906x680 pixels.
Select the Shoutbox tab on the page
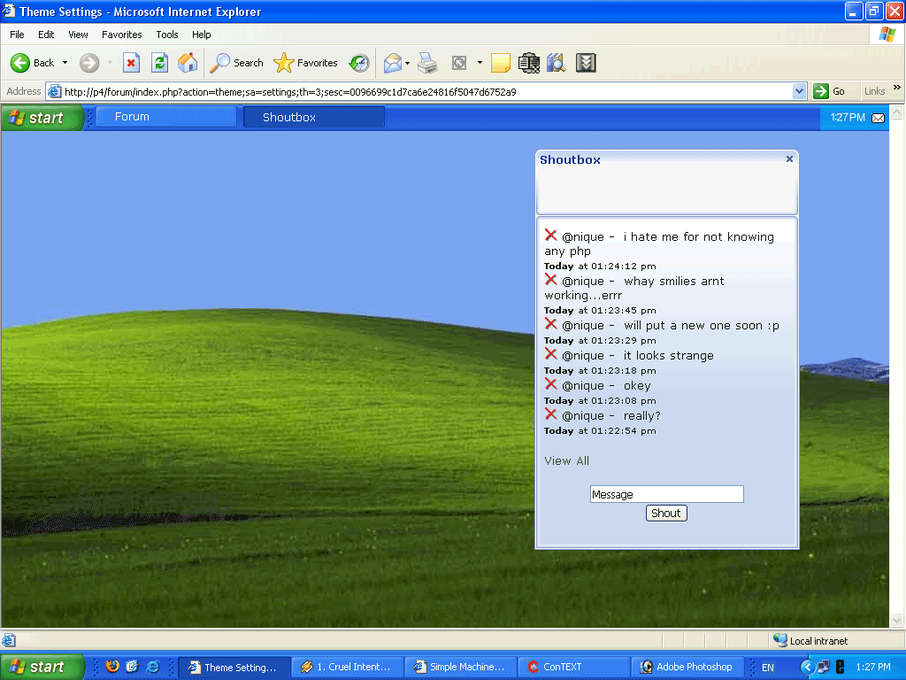point(314,118)
